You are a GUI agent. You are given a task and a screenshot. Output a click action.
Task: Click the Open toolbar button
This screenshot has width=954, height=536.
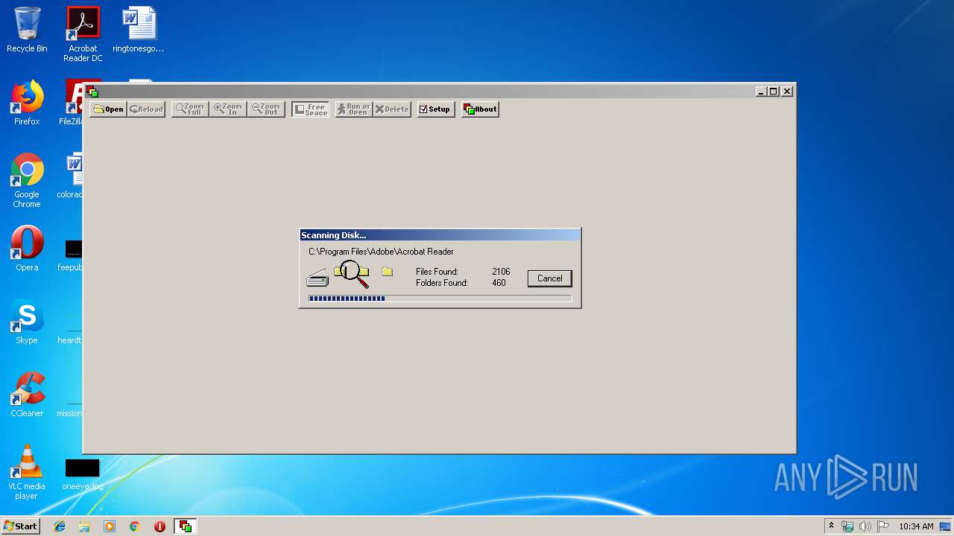point(108,109)
